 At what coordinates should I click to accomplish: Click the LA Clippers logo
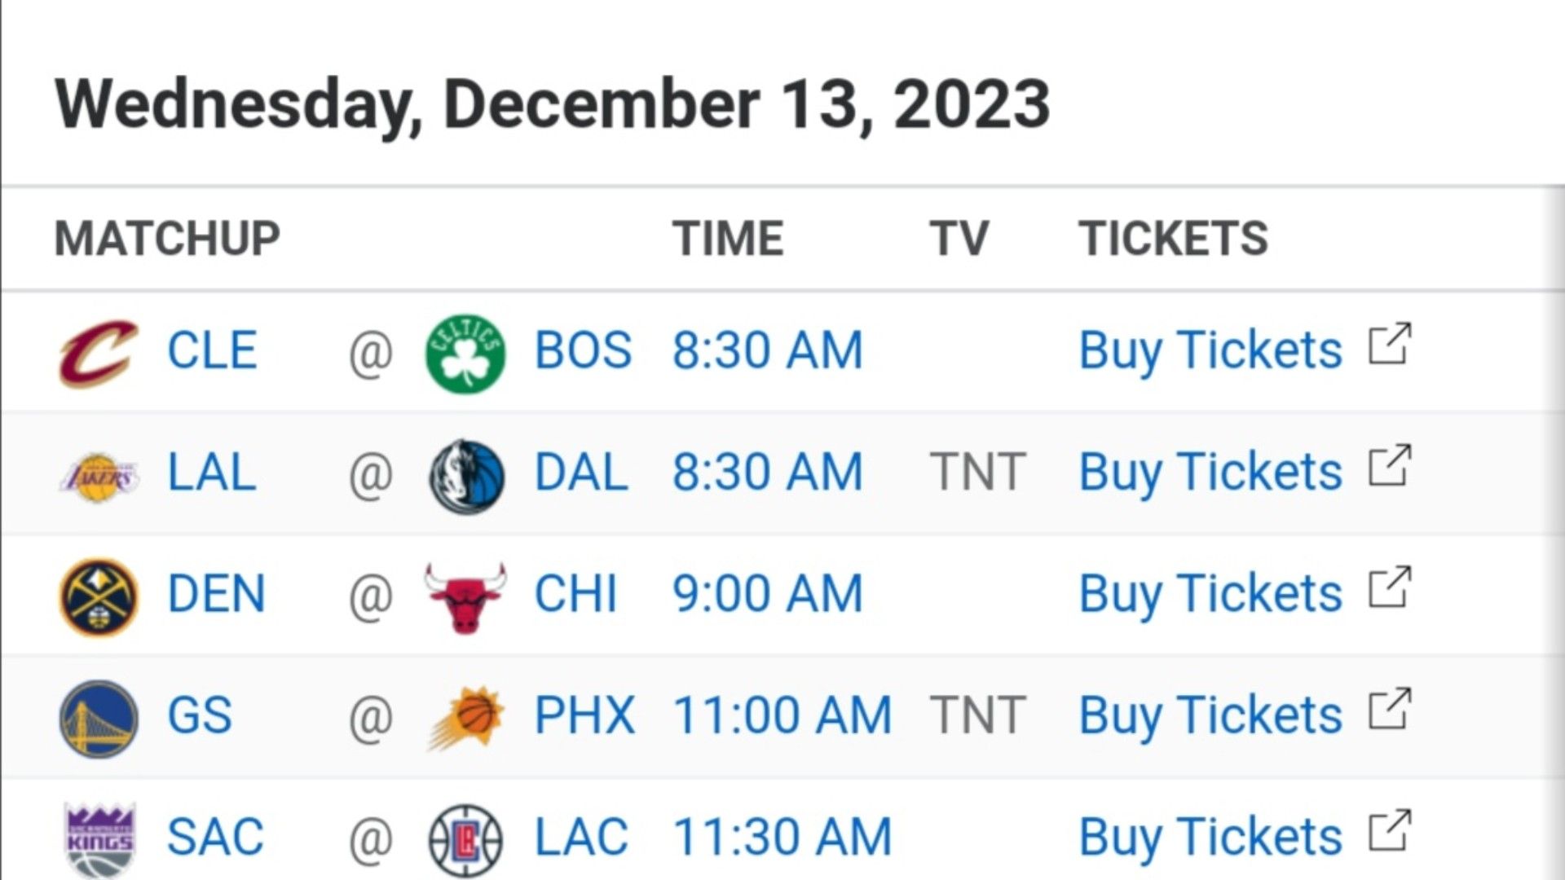click(x=465, y=841)
